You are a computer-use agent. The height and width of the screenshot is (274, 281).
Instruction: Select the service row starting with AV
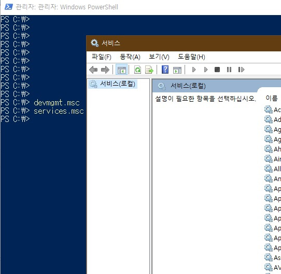273,268
